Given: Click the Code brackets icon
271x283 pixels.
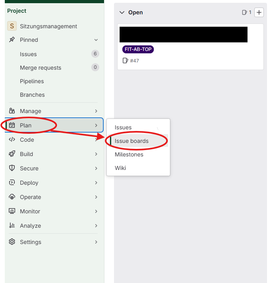Looking at the screenshot, I should click(12, 140).
